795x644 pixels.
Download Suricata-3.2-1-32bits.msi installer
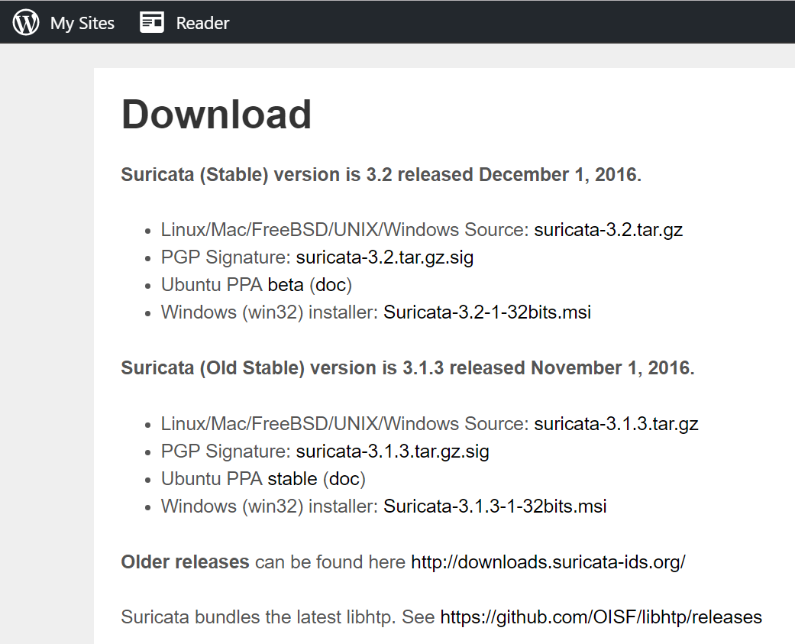coord(486,312)
